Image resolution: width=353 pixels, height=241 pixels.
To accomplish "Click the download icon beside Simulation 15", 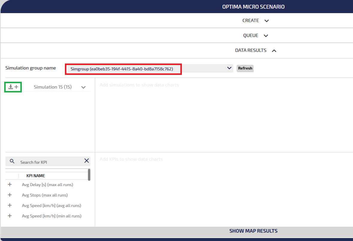I will pyautogui.click(x=10, y=87).
